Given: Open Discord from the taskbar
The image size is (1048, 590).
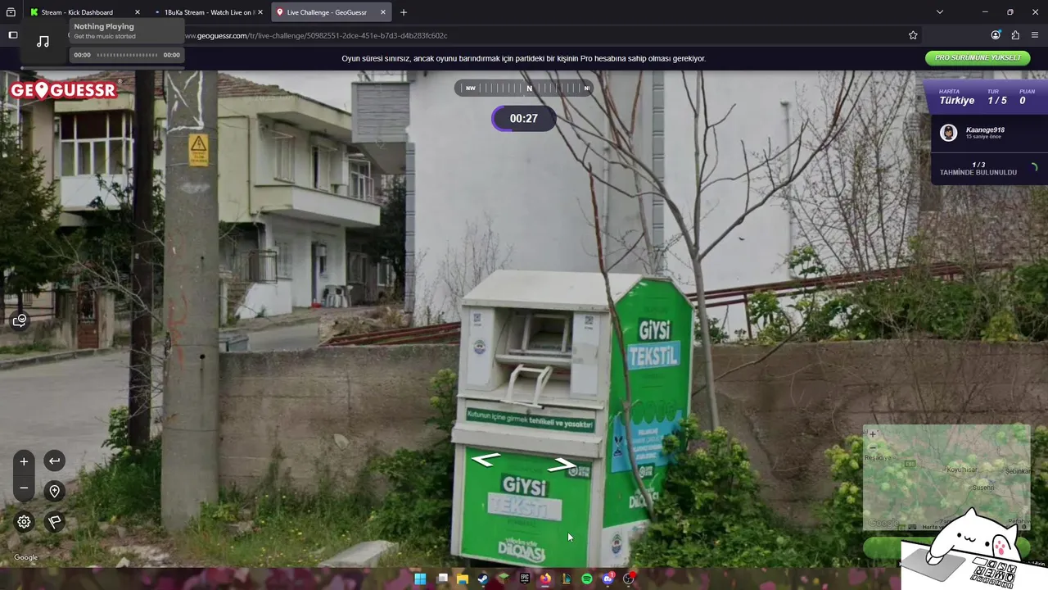Looking at the screenshot, I should (608, 579).
